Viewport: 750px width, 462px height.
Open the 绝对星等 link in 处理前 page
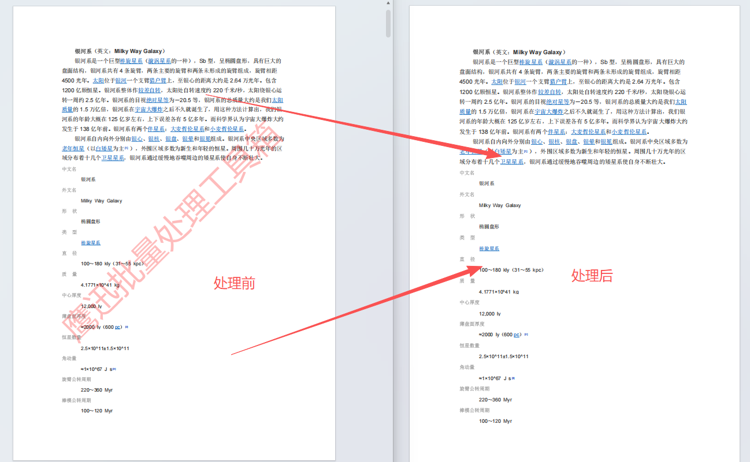158,100
